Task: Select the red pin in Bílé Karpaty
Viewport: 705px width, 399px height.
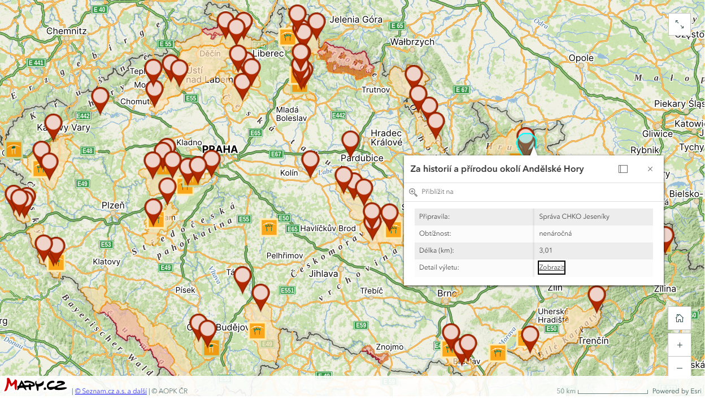Action: 530,339
